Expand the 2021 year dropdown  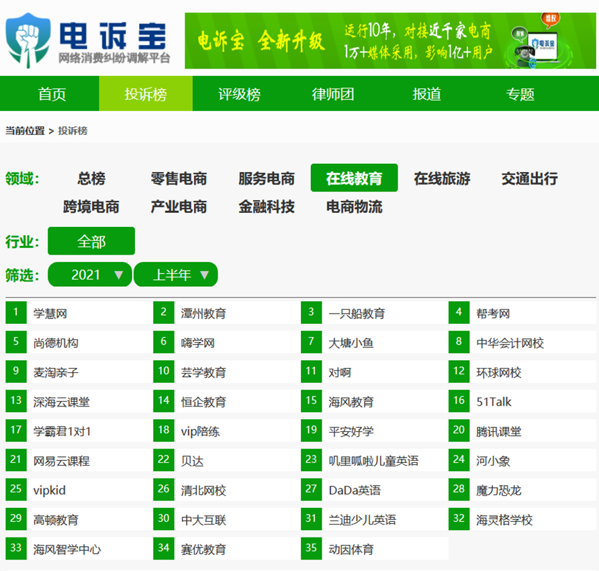coord(90,275)
